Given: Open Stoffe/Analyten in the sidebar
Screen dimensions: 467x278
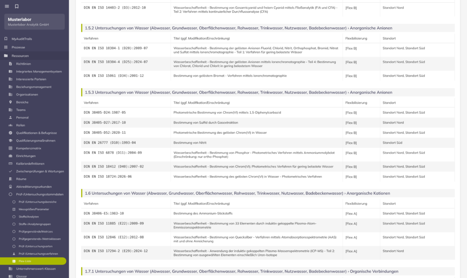Looking at the screenshot, I should [29, 217].
